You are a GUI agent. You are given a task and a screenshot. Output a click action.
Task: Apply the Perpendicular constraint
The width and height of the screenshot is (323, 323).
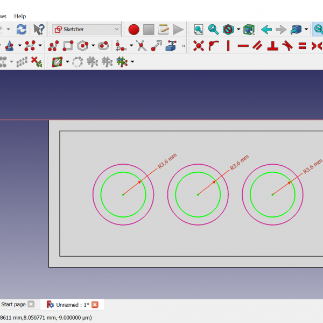[x=273, y=46]
